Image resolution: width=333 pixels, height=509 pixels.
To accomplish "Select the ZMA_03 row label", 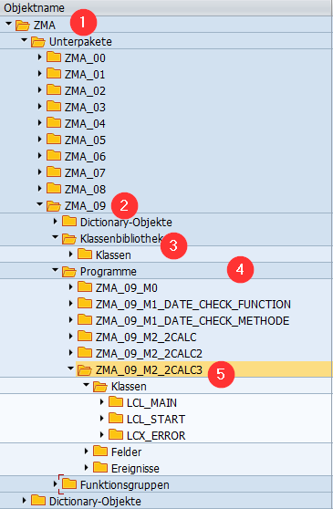I will 85,108.
